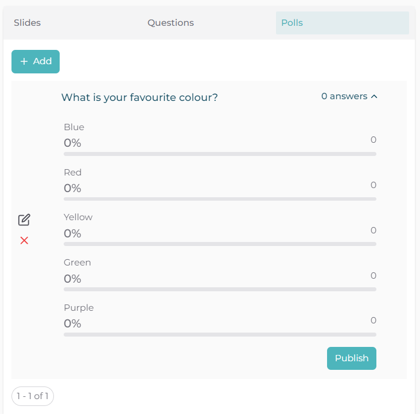The width and height of the screenshot is (420, 414).
Task: Click the Yellow answer label
Action: click(x=78, y=217)
